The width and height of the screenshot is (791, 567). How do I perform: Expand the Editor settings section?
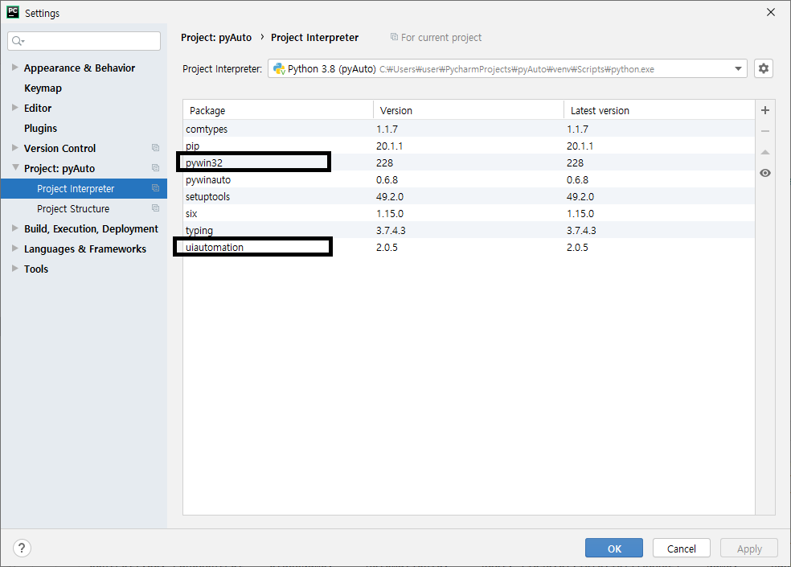[15, 108]
